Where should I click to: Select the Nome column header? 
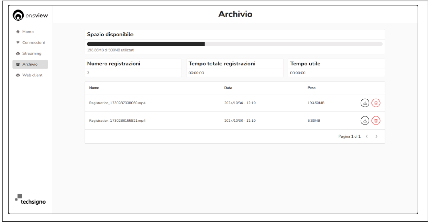tap(94, 88)
